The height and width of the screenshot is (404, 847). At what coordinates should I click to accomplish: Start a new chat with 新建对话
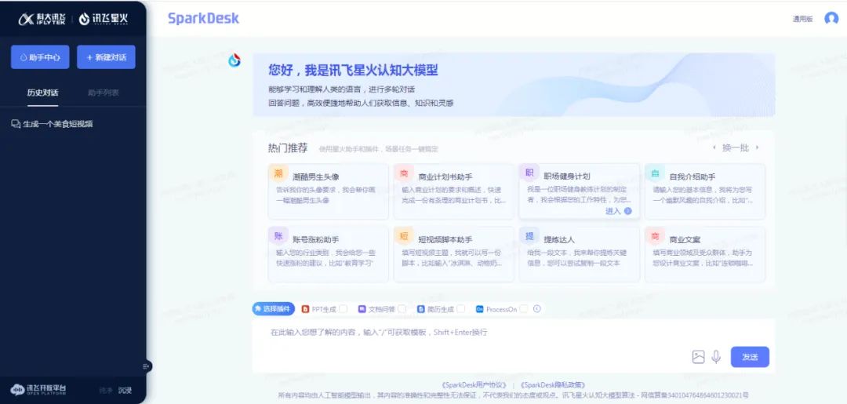tap(106, 56)
